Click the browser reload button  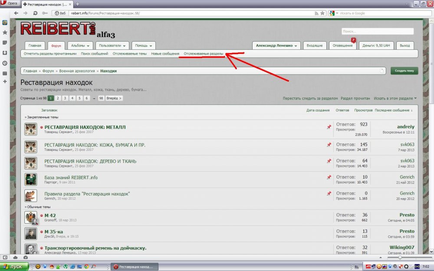coord(34,13)
